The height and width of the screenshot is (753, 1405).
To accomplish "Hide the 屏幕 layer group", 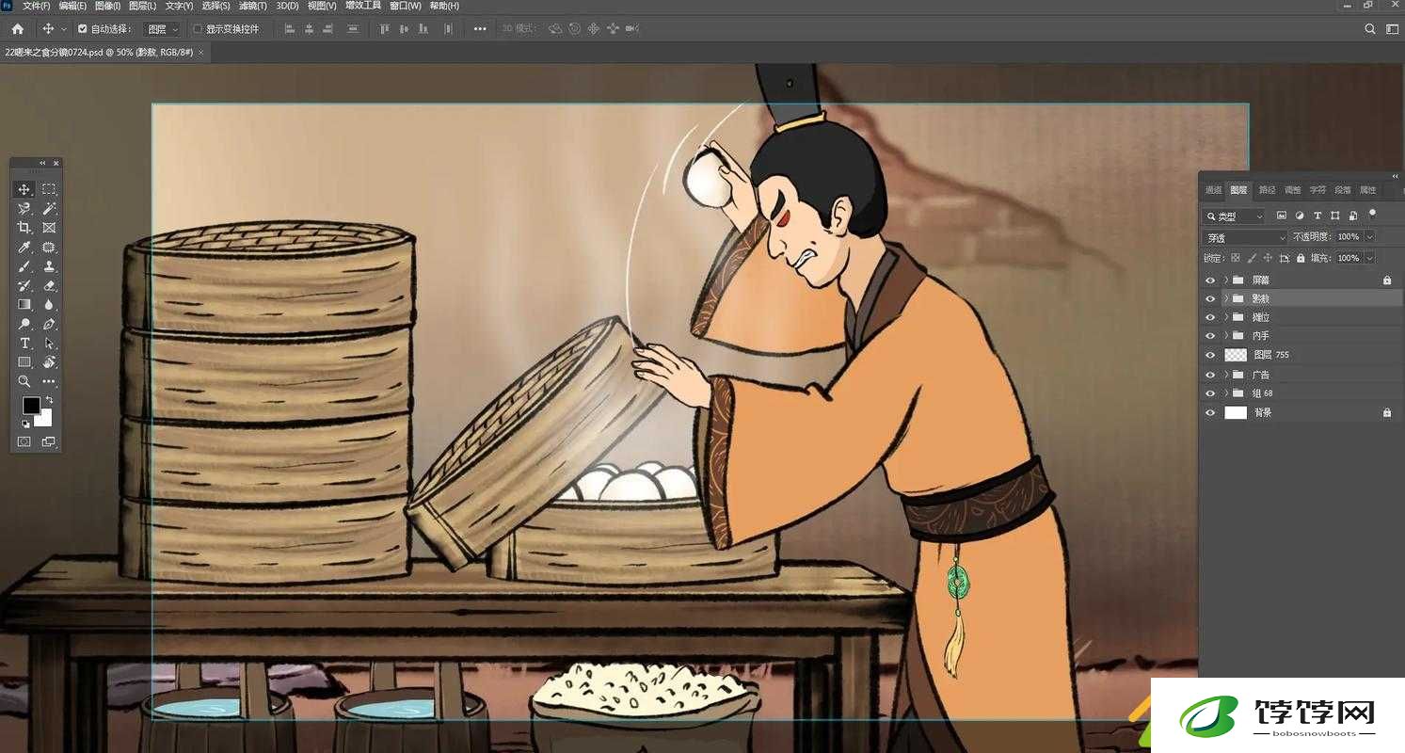I will (1210, 280).
